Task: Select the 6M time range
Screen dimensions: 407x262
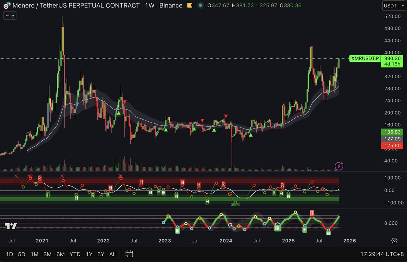Action: (61, 254)
